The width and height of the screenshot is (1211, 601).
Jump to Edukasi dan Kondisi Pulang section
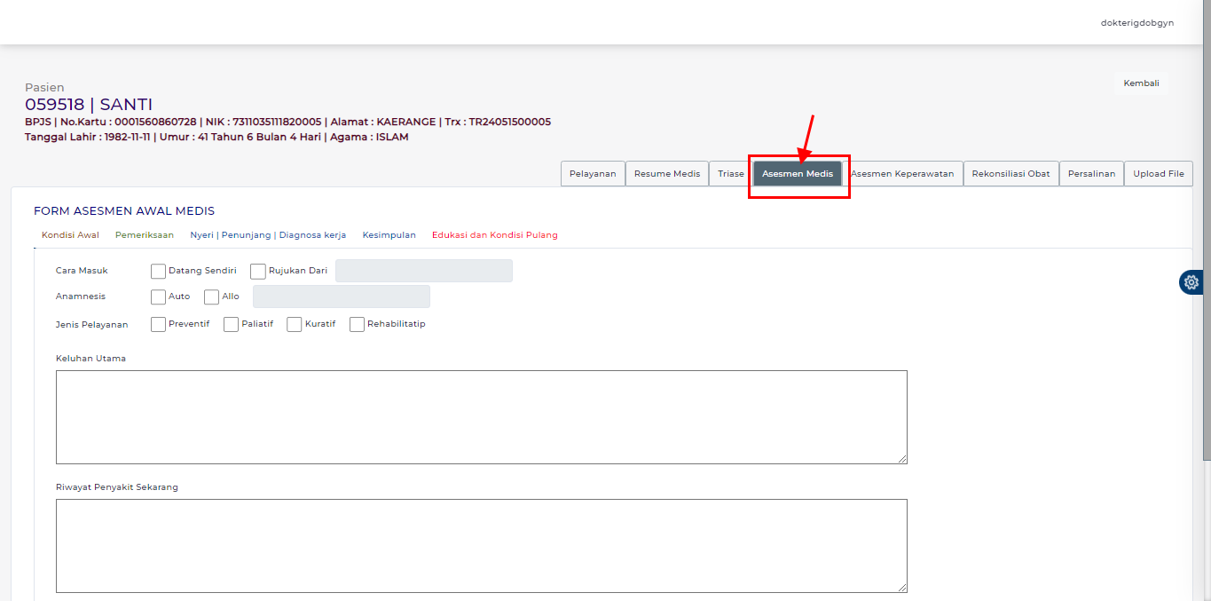pyautogui.click(x=494, y=235)
